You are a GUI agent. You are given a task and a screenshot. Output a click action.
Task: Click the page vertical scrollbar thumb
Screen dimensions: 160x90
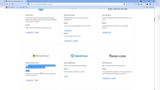point(154,19)
